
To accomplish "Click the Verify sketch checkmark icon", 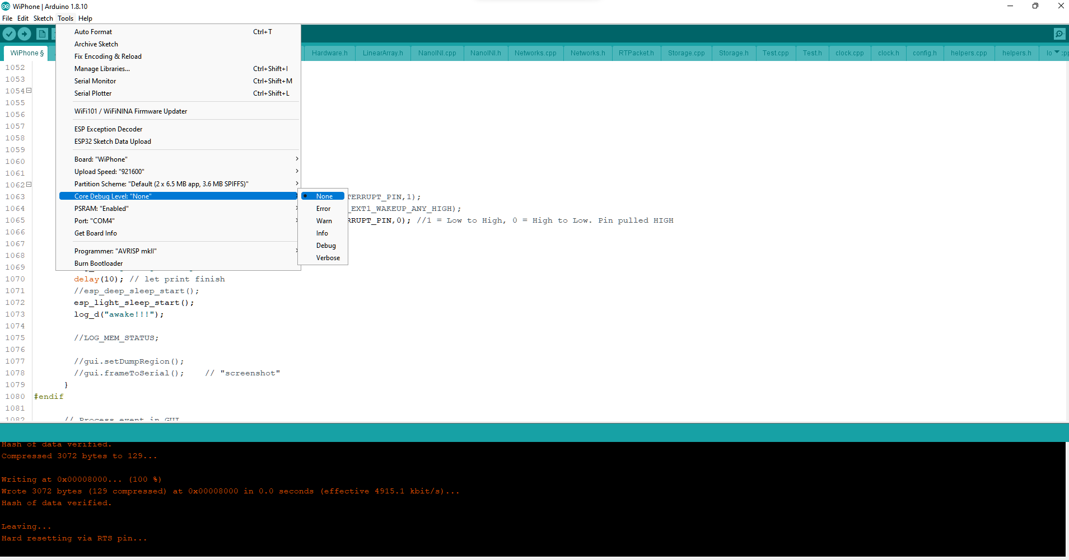I will tap(9, 34).
